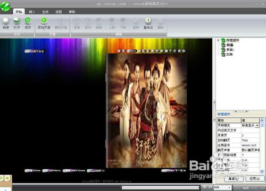
Task: Open the zoom percentage combo box
Action: [222, 187]
